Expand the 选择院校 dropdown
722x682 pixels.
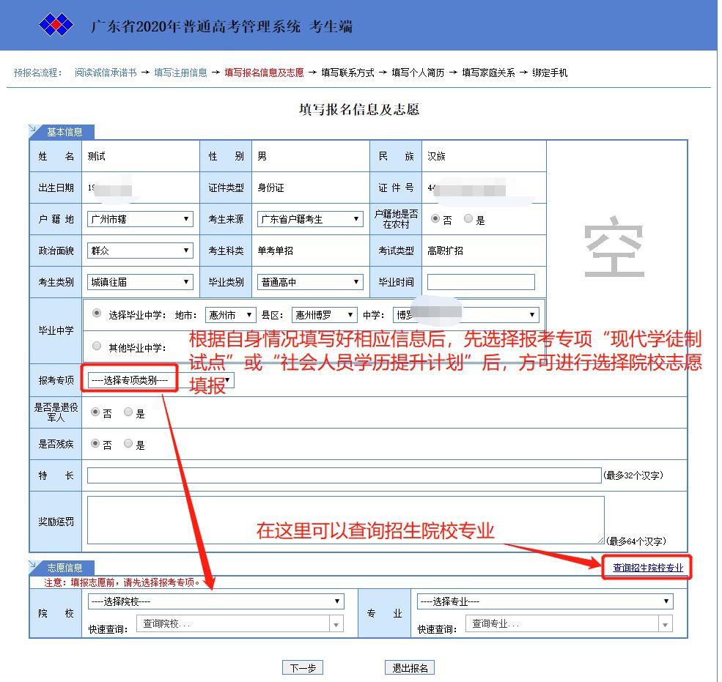pos(215,601)
